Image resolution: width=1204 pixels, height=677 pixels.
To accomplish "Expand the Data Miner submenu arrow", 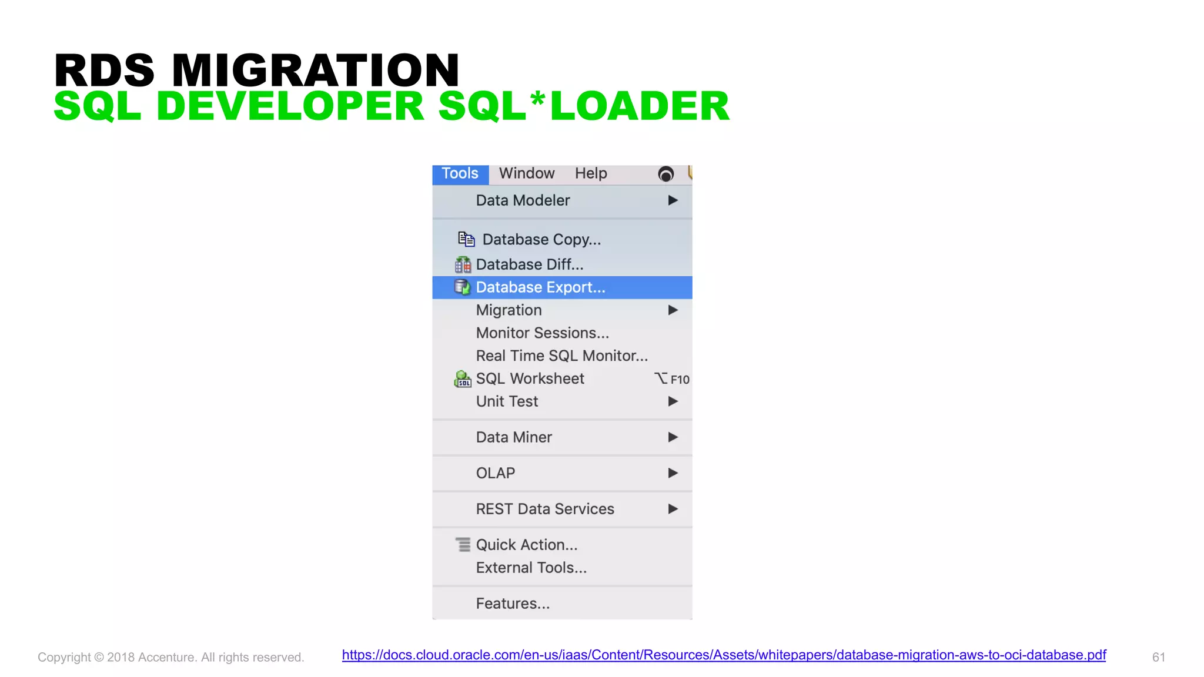I will pos(673,437).
